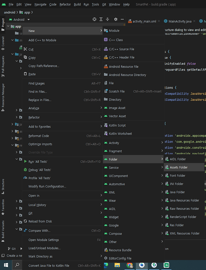The height and width of the screenshot is (270, 206).
Task: Click the C/C++ Header File icon
Action: click(x=106, y=57)
